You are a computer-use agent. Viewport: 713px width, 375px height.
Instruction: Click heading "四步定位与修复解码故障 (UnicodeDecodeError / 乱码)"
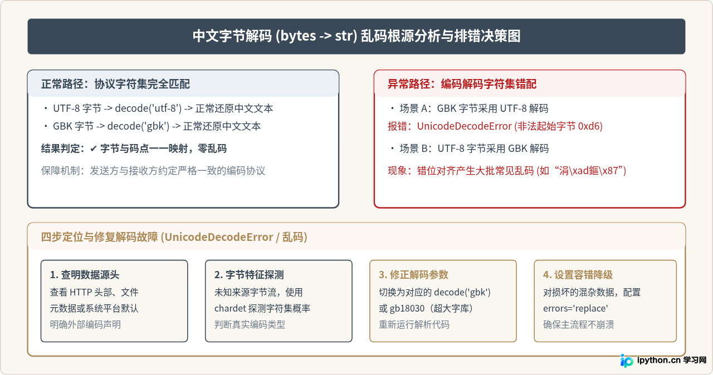(174, 237)
